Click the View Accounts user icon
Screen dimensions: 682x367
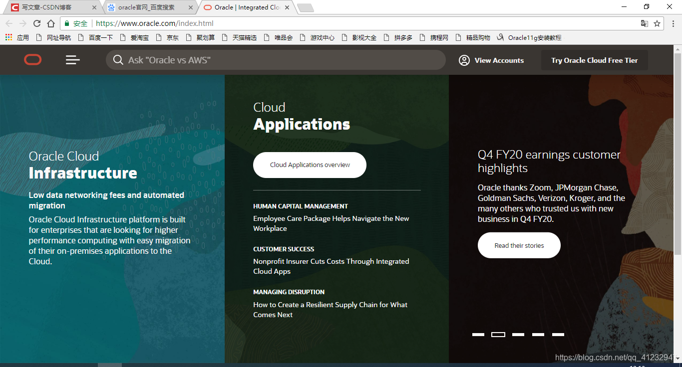coord(464,60)
